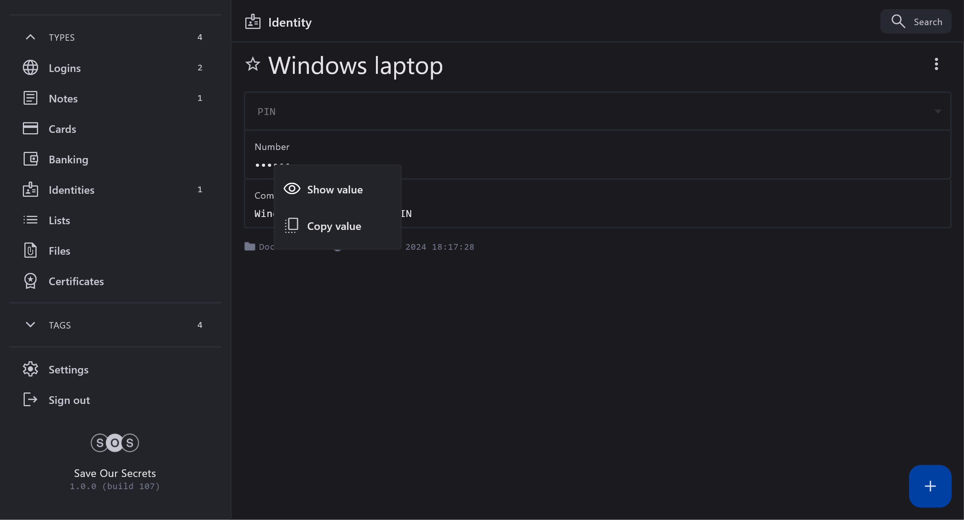Click the Banking safe icon
Screen dimensions: 964x520
pyautogui.click(x=30, y=159)
